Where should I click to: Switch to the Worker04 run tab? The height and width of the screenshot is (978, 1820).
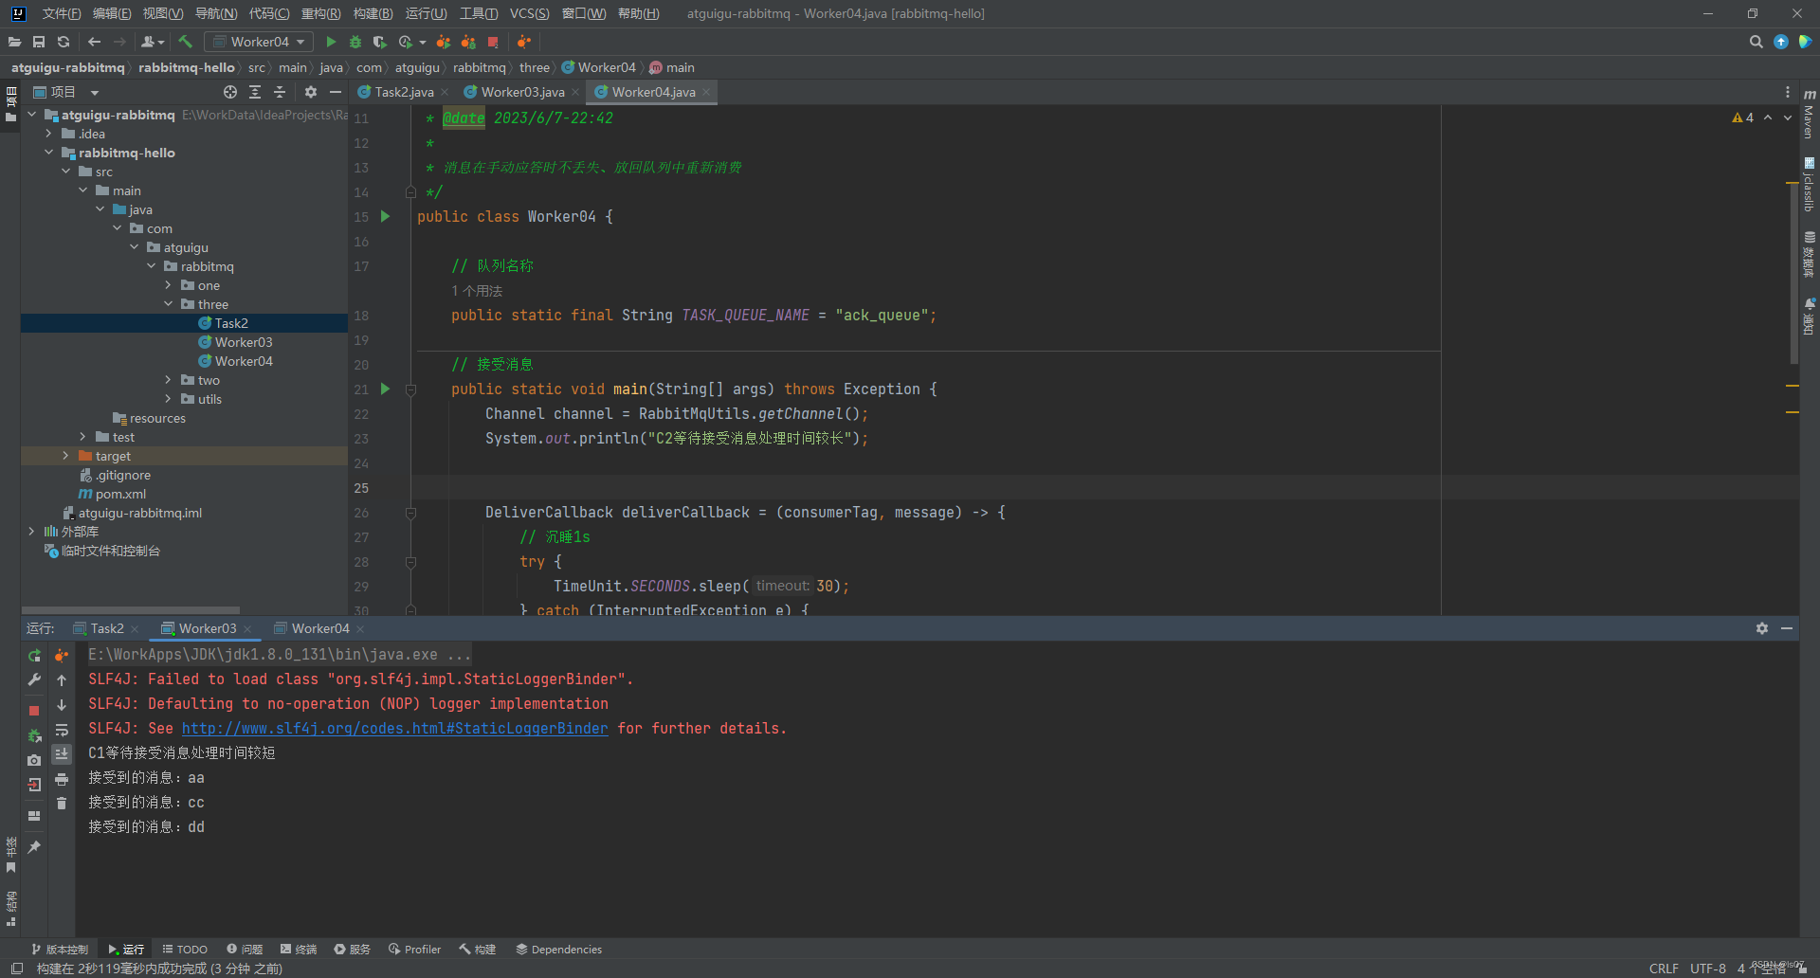(x=320, y=628)
